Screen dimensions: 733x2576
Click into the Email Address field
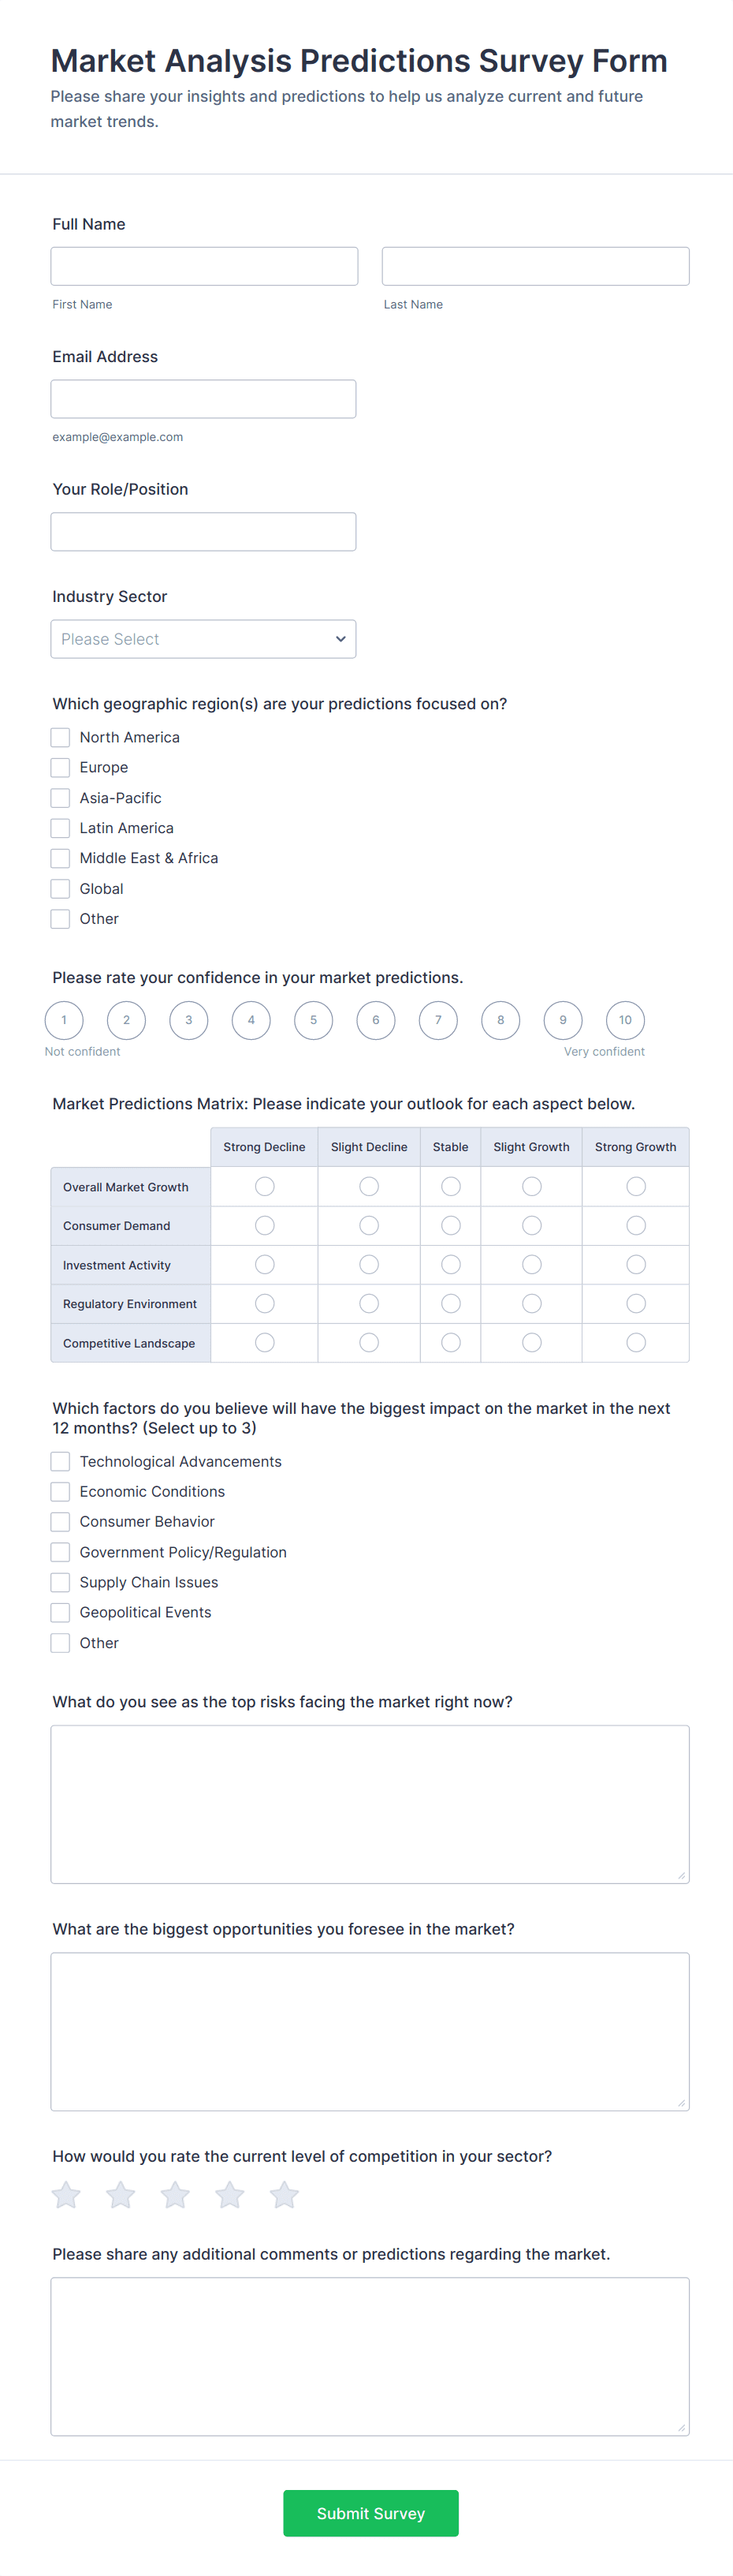click(203, 399)
